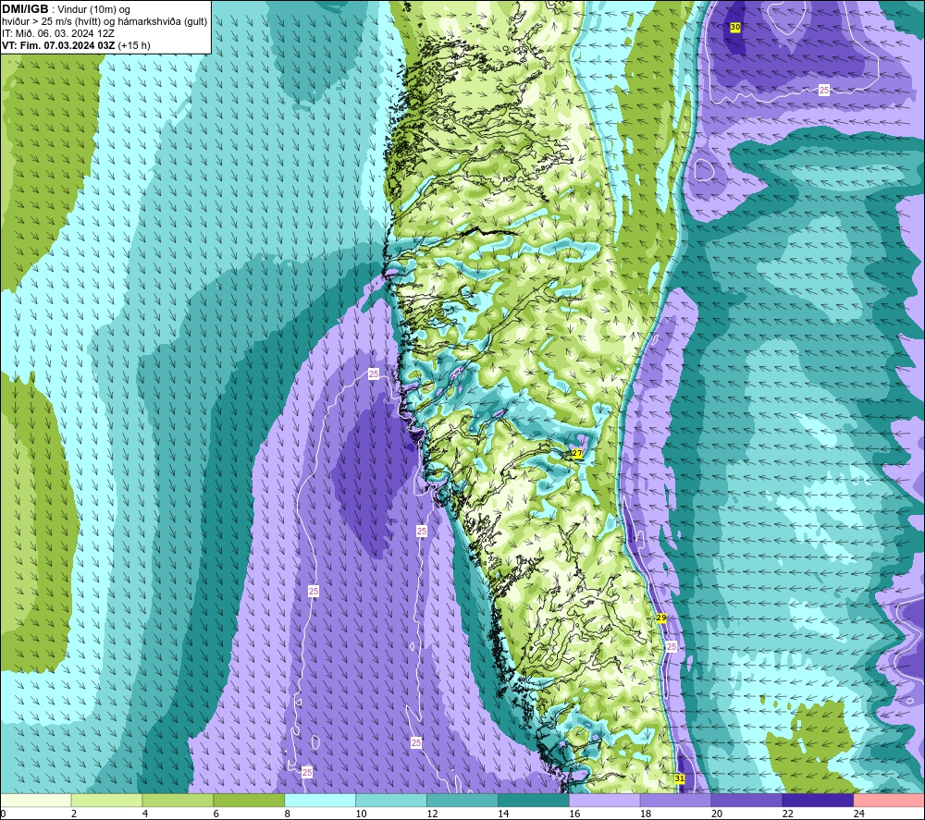This screenshot has height=820, width=925.
Task: Pick the dark indigo 22–24 m/s legend swatch
Action: (818, 800)
